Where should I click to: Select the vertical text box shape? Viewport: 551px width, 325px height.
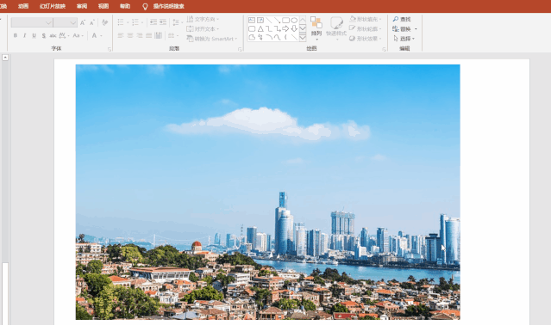260,21
